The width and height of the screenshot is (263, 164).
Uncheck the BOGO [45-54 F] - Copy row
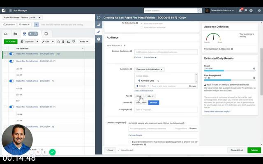coord(5,54)
